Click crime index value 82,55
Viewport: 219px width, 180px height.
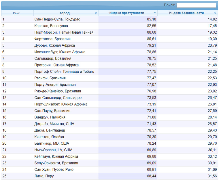click(152, 26)
